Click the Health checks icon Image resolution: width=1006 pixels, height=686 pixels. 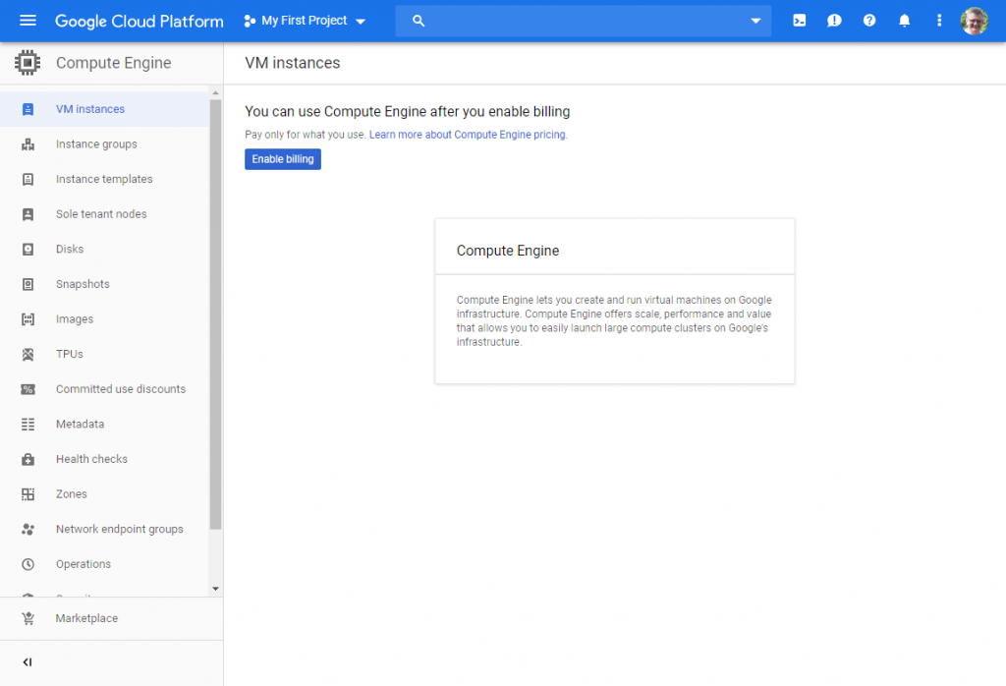[x=28, y=460]
